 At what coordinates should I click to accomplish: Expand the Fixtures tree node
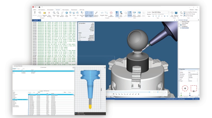(x=179, y=25)
